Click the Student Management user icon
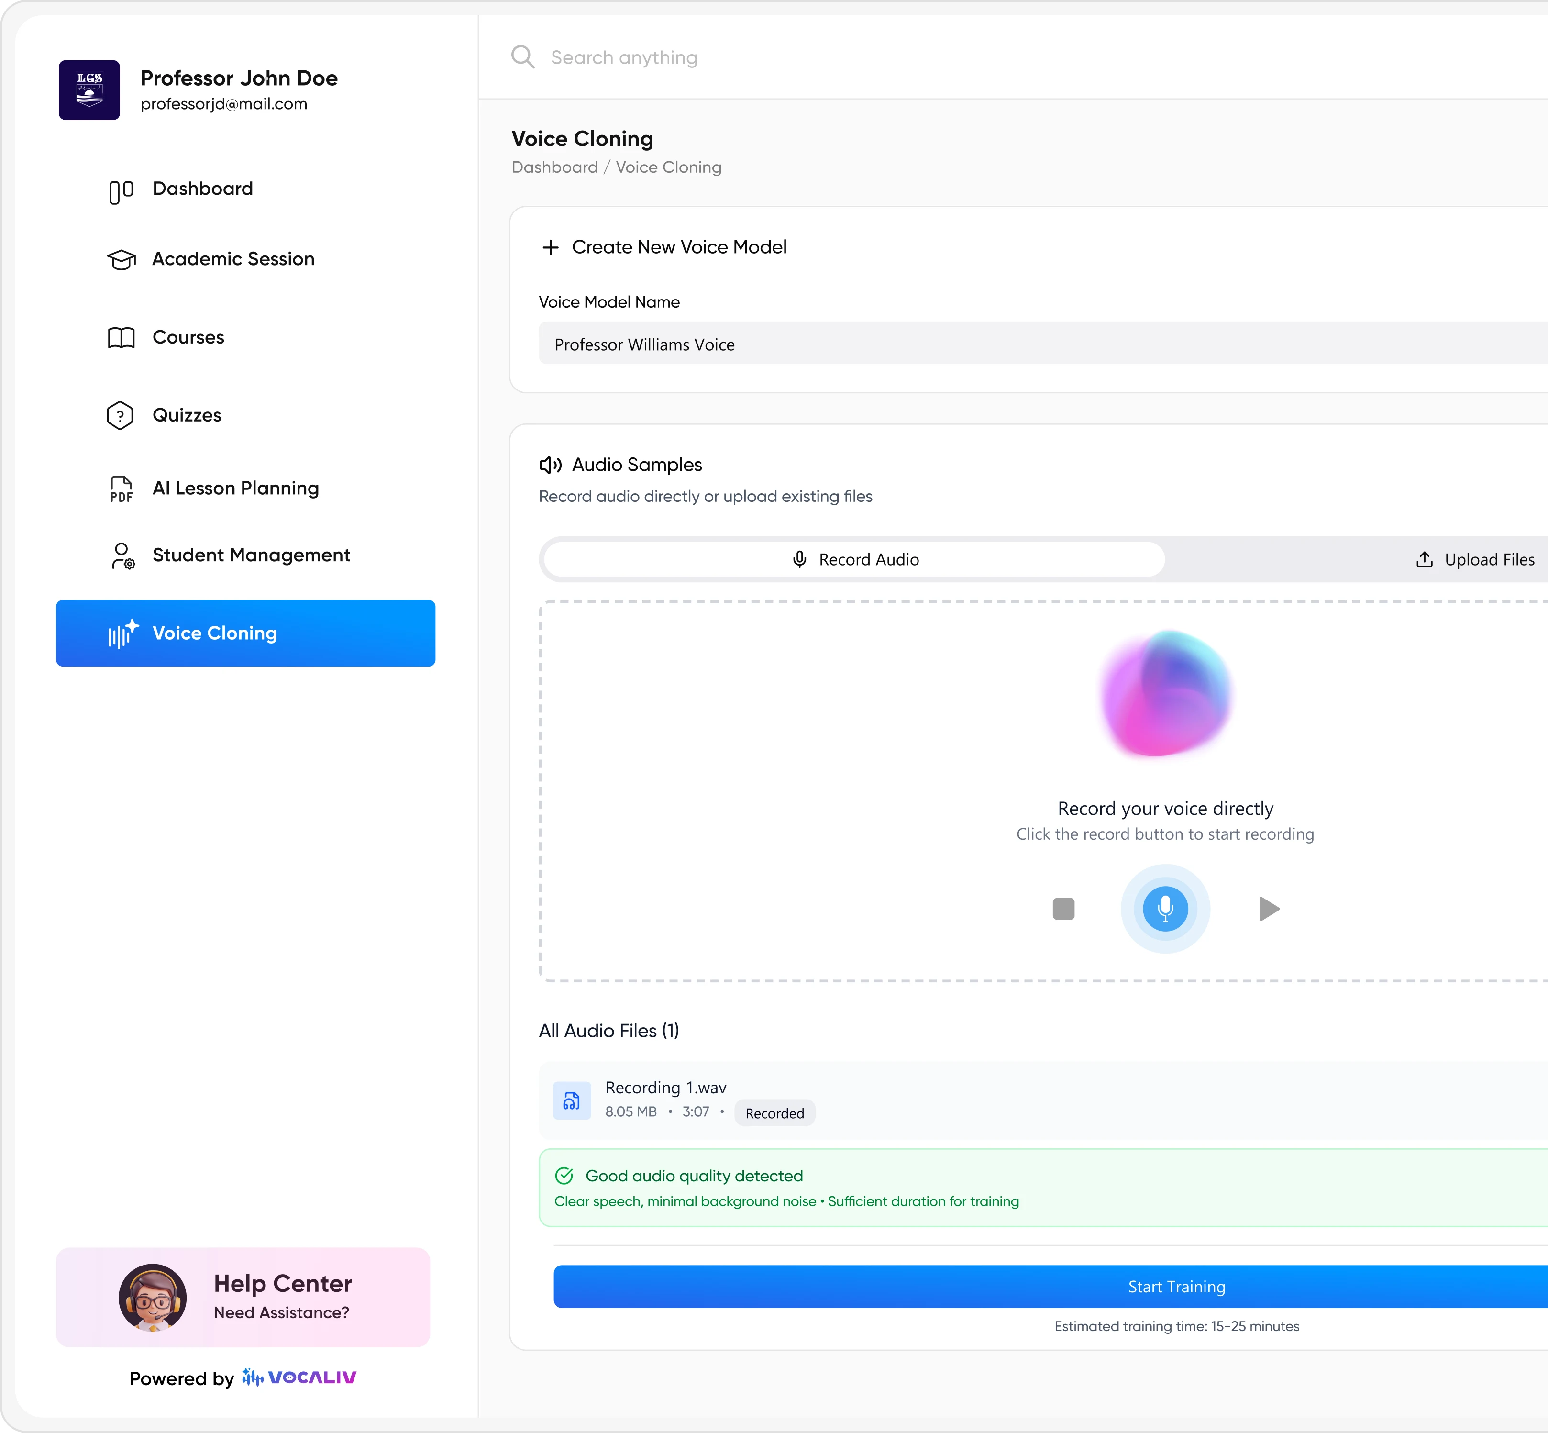This screenshot has width=1548, height=1433. click(x=122, y=556)
